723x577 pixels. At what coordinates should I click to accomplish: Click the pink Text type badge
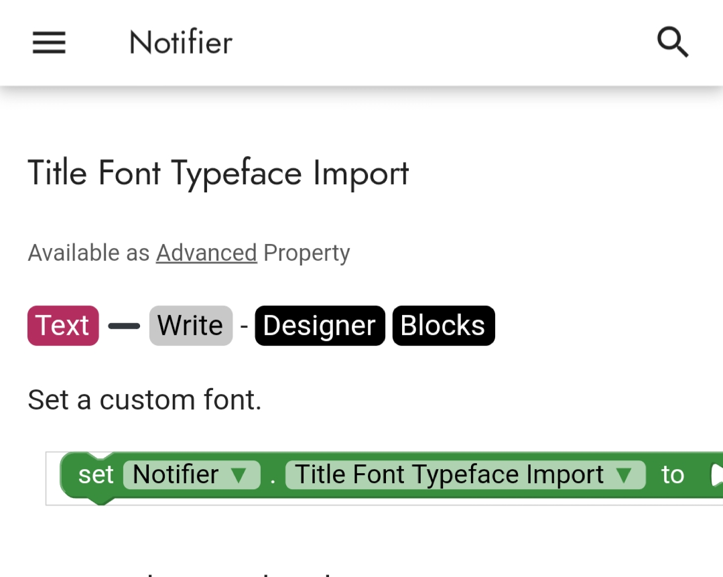pyautogui.click(x=63, y=326)
